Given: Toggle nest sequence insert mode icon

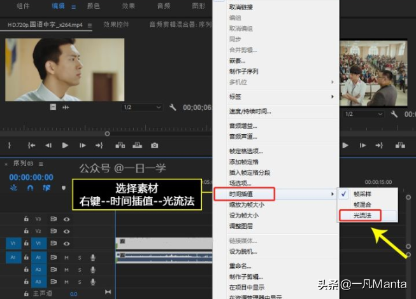Looking at the screenshot, I should tap(13, 188).
